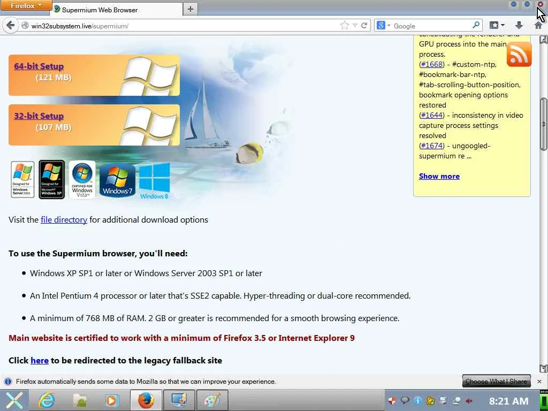Select the Supermium Web Browser tab

pos(117,10)
